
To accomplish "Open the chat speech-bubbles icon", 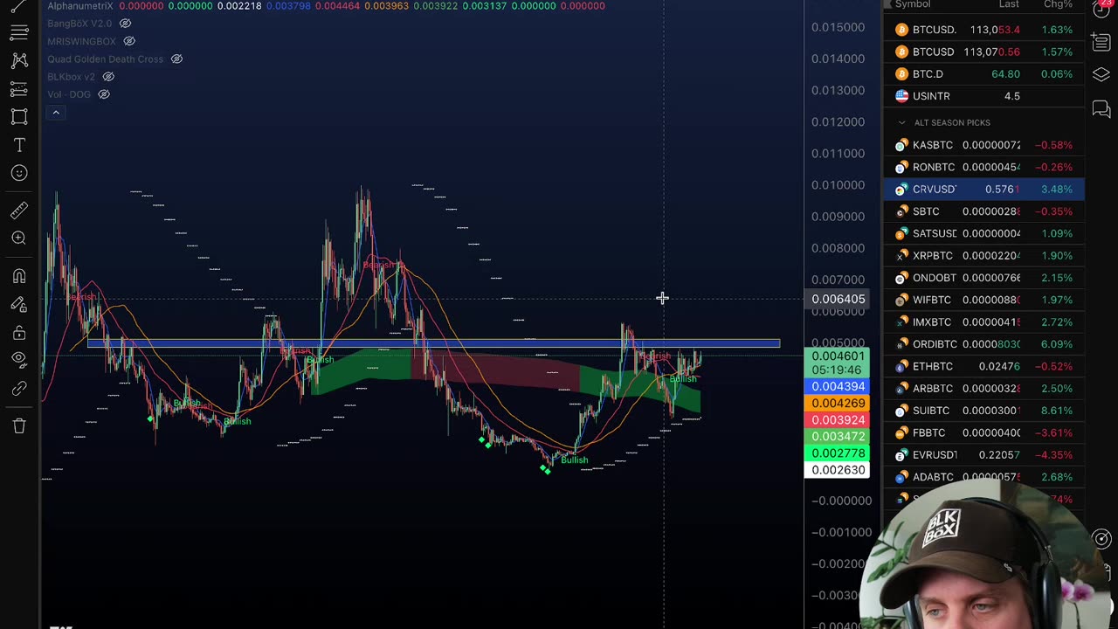I will pos(1101,109).
